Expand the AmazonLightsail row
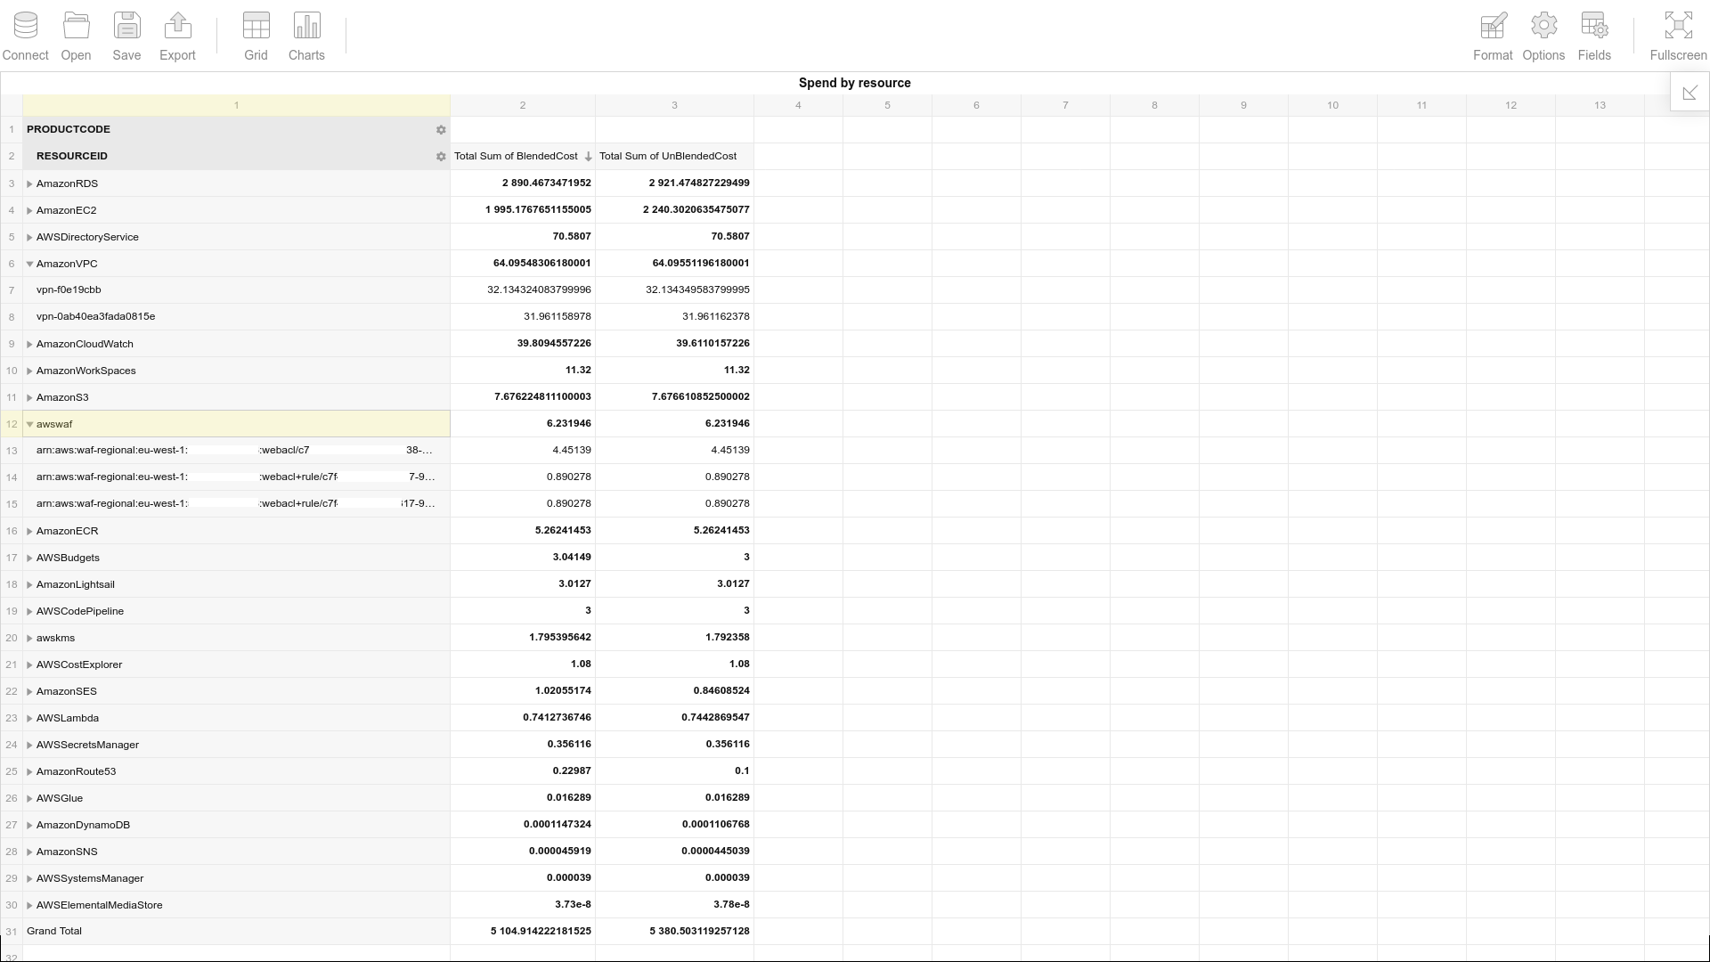 pos(29,584)
